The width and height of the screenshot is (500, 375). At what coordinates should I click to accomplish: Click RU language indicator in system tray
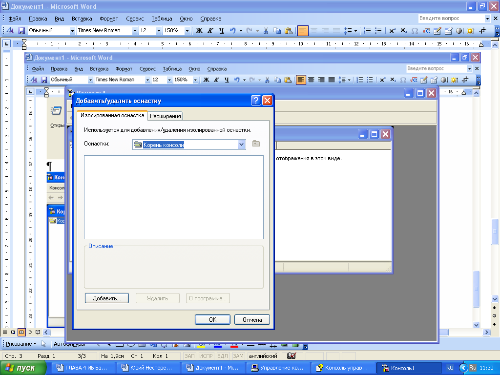tap(450, 368)
